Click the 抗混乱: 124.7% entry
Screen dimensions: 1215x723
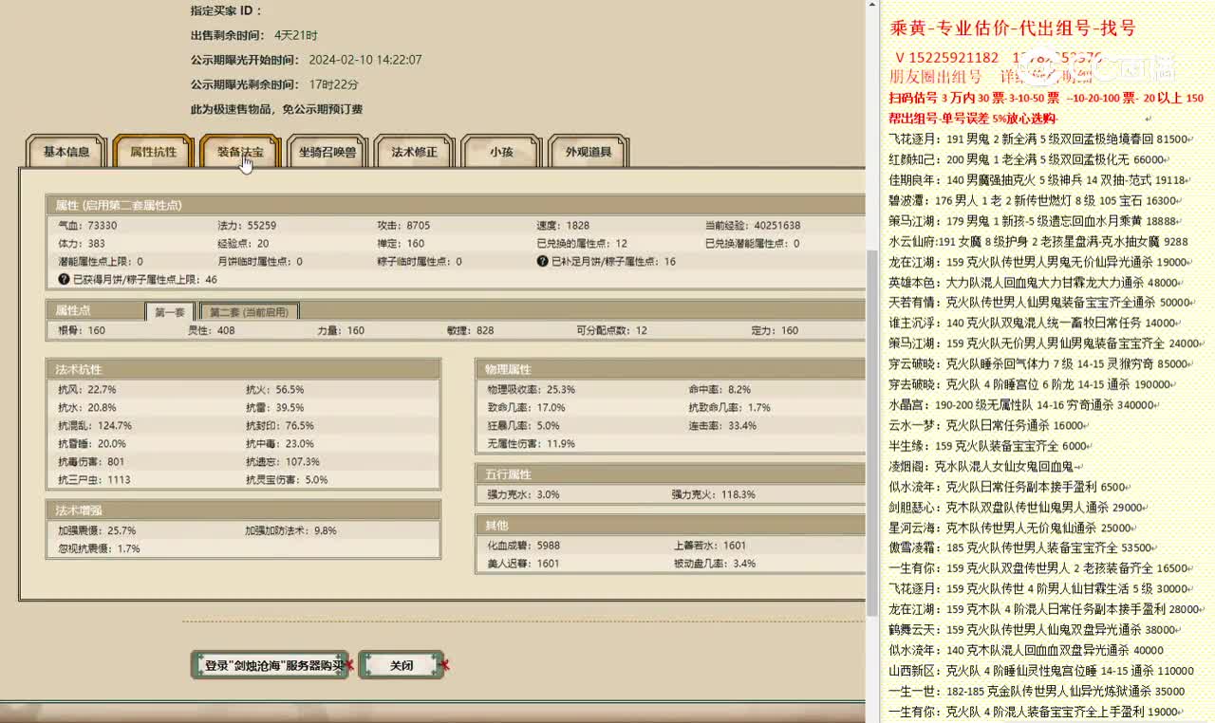pyautogui.click(x=95, y=426)
